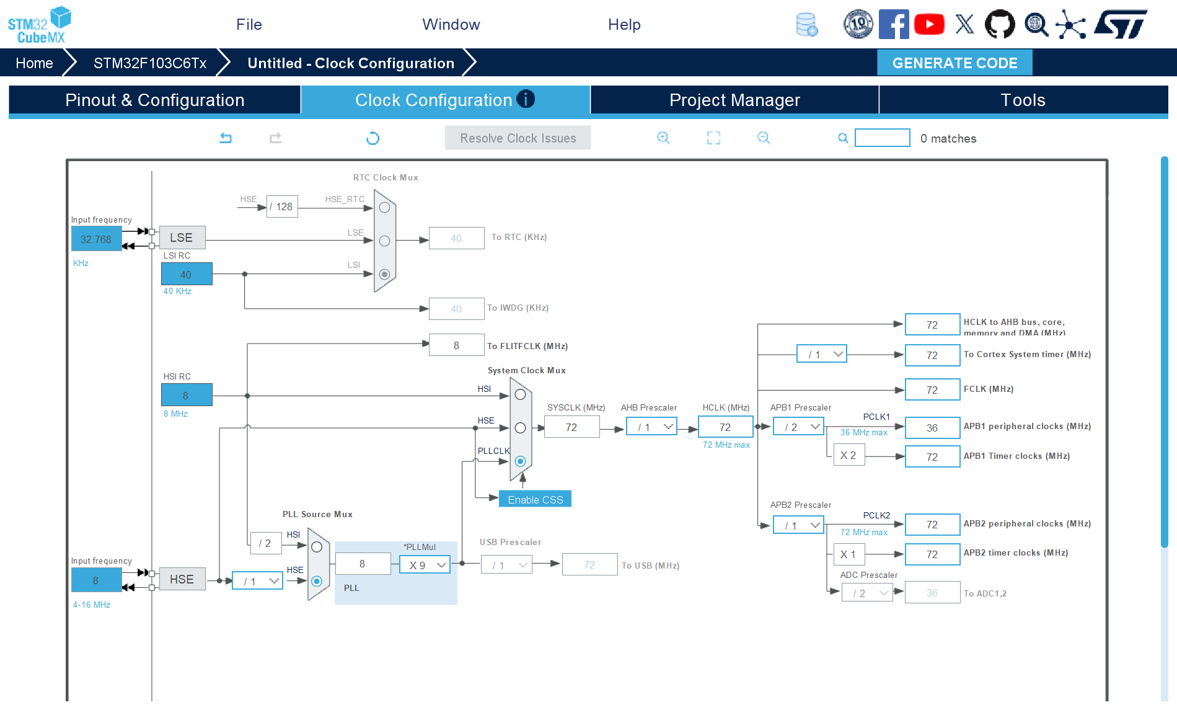
Task: Click the HSE oscillator block
Action: point(182,579)
